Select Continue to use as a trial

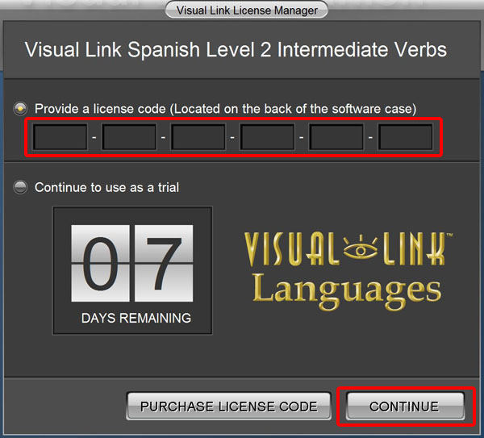tap(20, 187)
